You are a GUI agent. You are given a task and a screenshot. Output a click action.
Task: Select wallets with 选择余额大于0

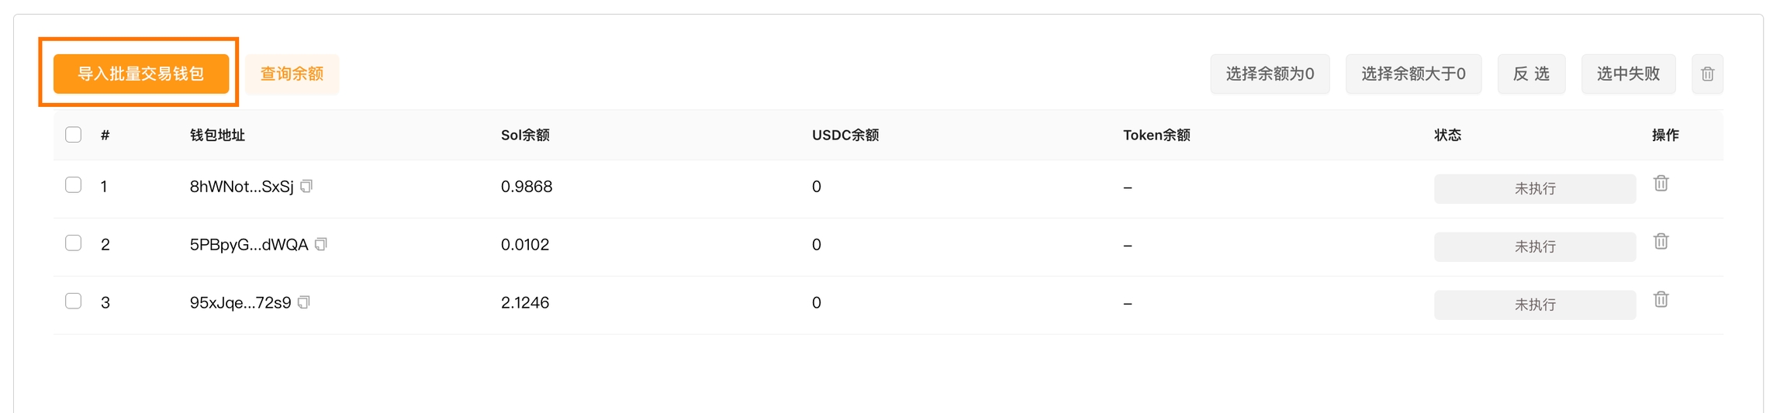point(1413,74)
